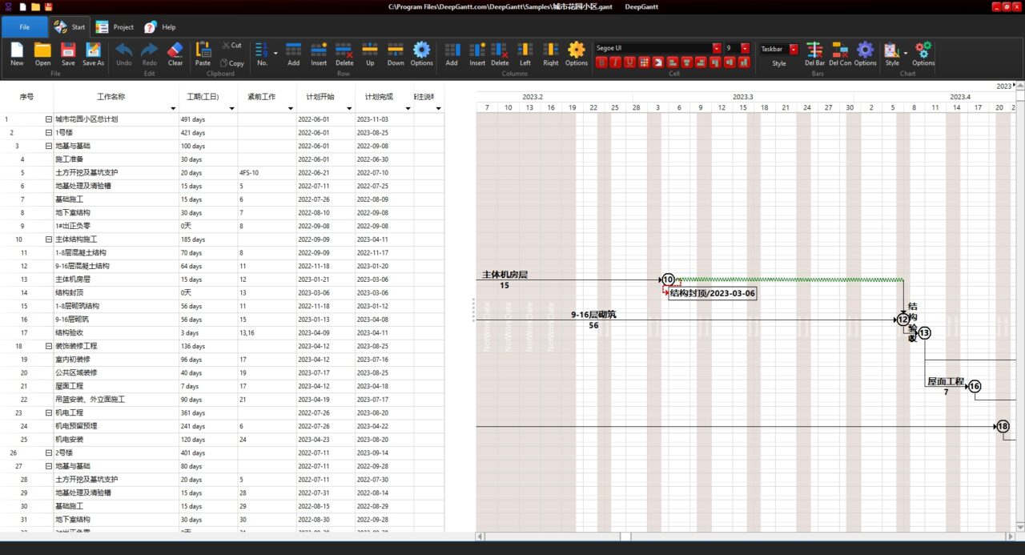Collapse the 地基与基础 group in row 3

click(x=49, y=146)
